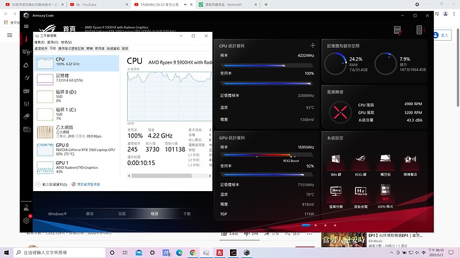Click the scroll right arrow in Task Manager
Screen dimensions: 460x258
pyautogui.click(x=210, y=176)
